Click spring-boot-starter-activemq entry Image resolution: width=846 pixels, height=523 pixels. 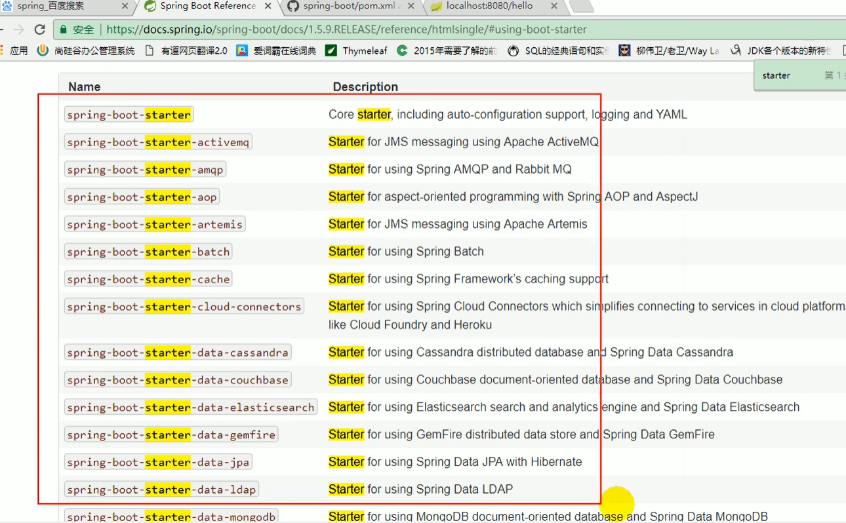[x=158, y=142]
